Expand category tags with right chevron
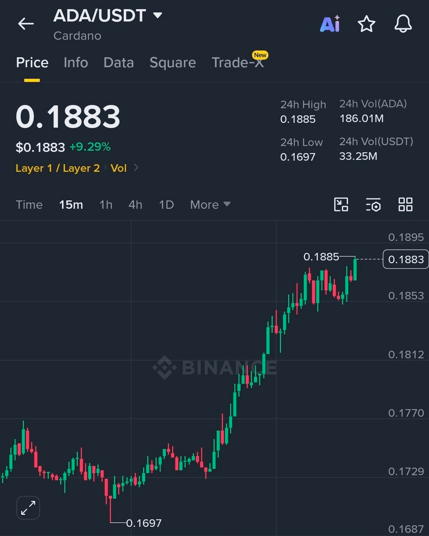Image resolution: width=429 pixels, height=536 pixels. (x=136, y=168)
